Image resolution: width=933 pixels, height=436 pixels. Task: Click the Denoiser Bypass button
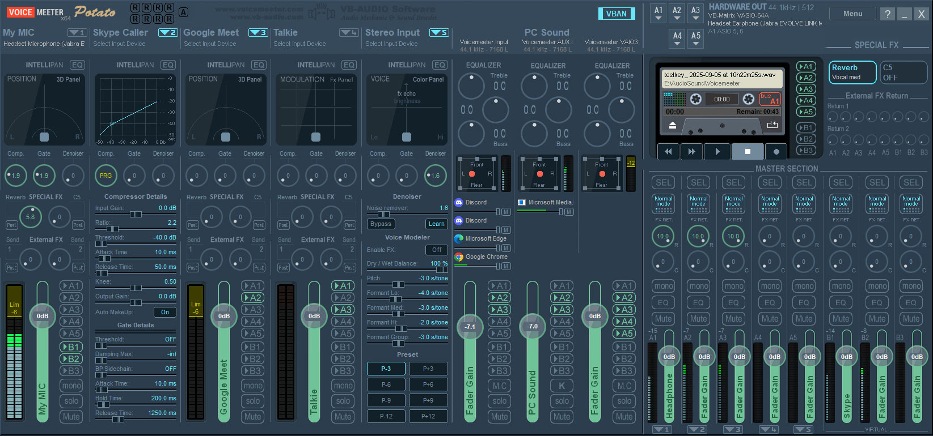(381, 224)
